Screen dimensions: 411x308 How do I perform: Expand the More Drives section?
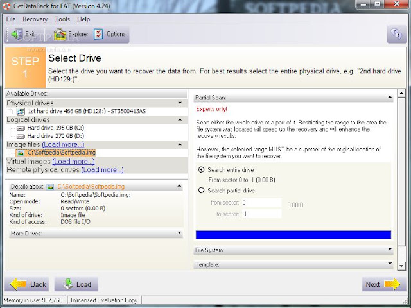[x=179, y=233]
